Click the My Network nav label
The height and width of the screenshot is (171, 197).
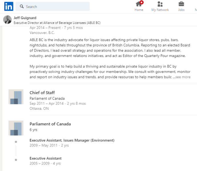(x=160, y=10)
